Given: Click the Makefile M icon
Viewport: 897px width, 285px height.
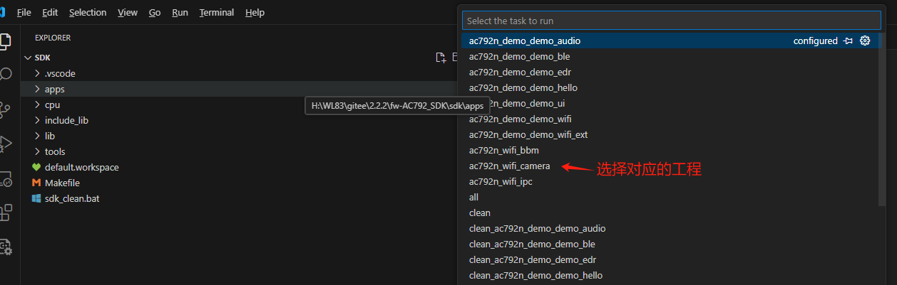Looking at the screenshot, I should (x=36, y=183).
